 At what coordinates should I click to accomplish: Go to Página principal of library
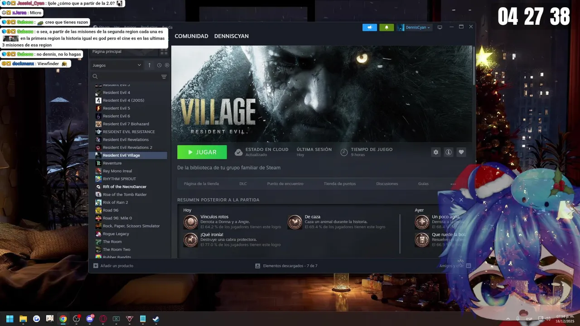107,52
